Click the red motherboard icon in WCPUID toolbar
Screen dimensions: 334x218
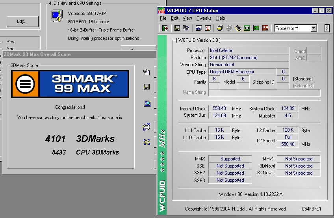coord(265,28)
